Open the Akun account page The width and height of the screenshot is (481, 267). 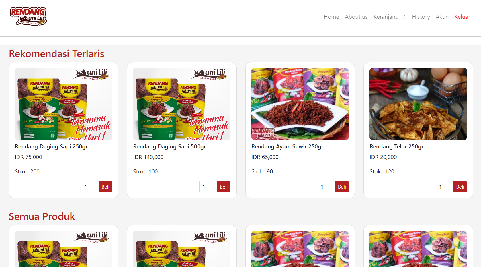(x=442, y=17)
